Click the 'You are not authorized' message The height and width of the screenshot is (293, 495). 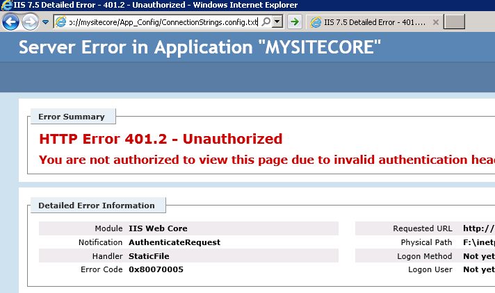click(267, 160)
